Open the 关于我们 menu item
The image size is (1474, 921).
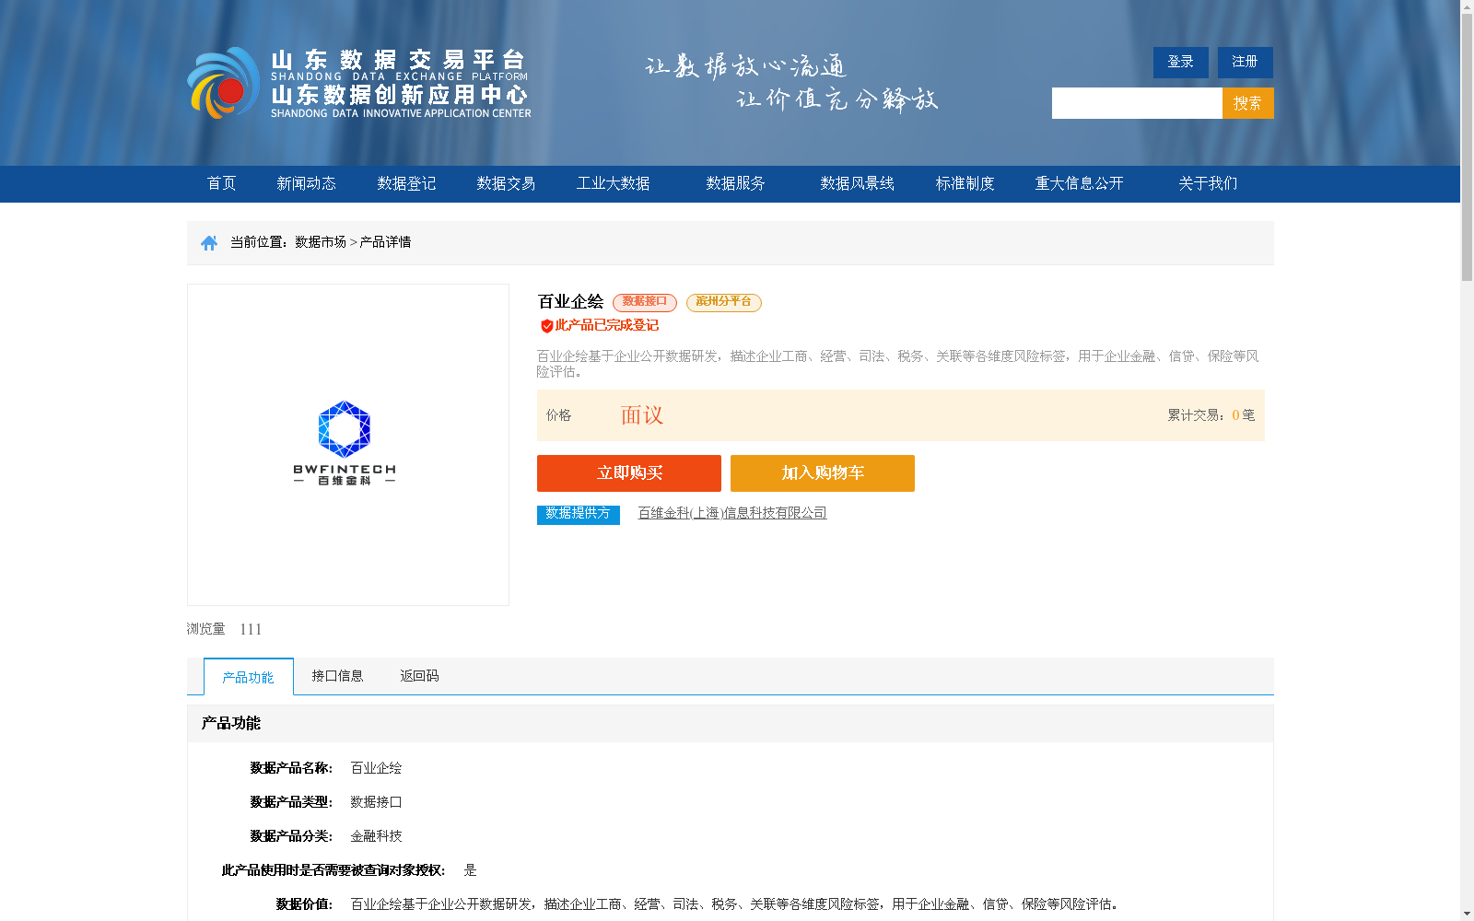click(1208, 183)
